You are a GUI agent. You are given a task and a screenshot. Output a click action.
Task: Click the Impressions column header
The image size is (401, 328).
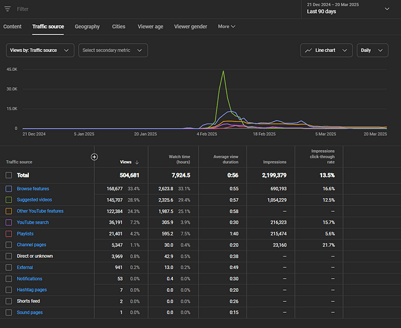pyautogui.click(x=274, y=161)
